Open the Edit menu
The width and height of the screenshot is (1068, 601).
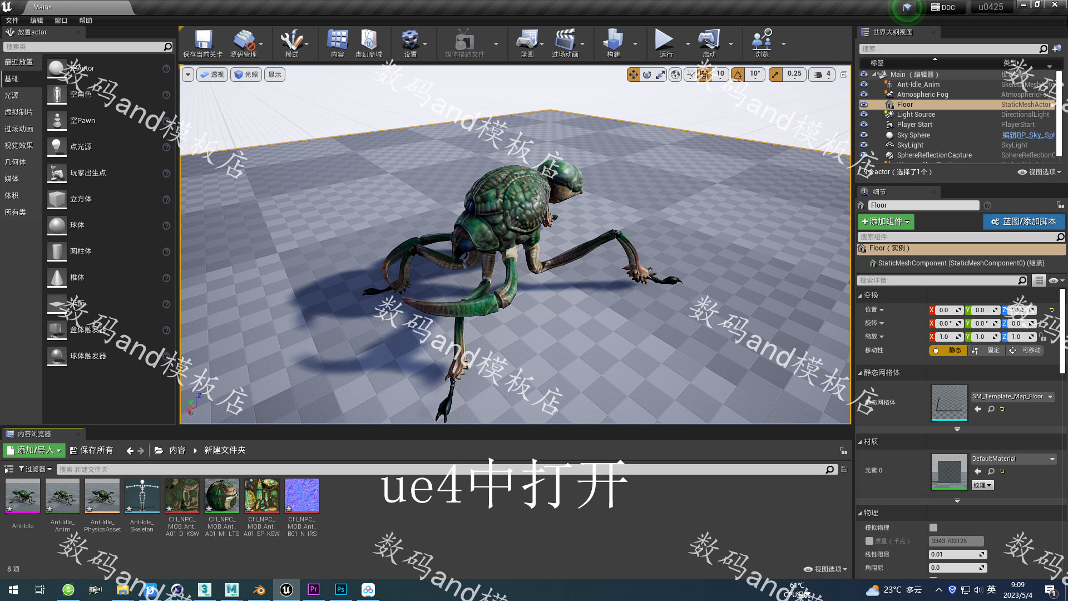point(37,21)
